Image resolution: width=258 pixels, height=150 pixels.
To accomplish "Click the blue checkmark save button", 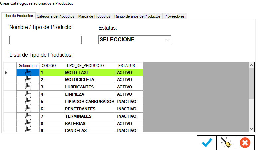I will click(207, 143).
